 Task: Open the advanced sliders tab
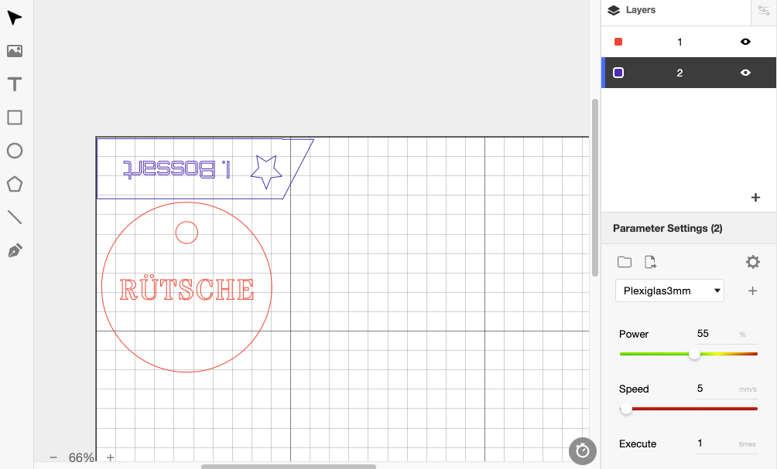coord(763,10)
